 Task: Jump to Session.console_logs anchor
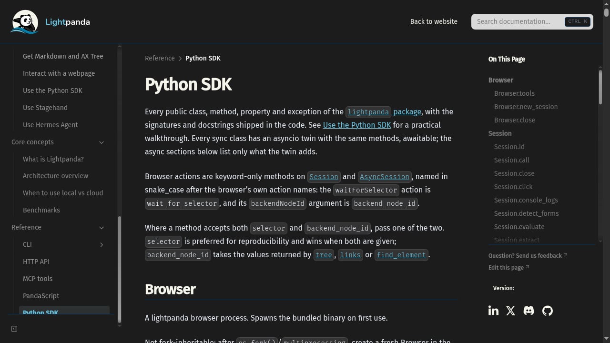click(x=526, y=200)
